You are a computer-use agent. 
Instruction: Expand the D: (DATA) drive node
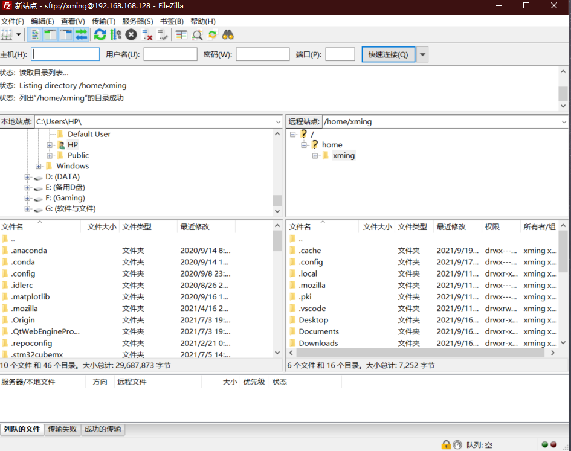tap(27, 176)
